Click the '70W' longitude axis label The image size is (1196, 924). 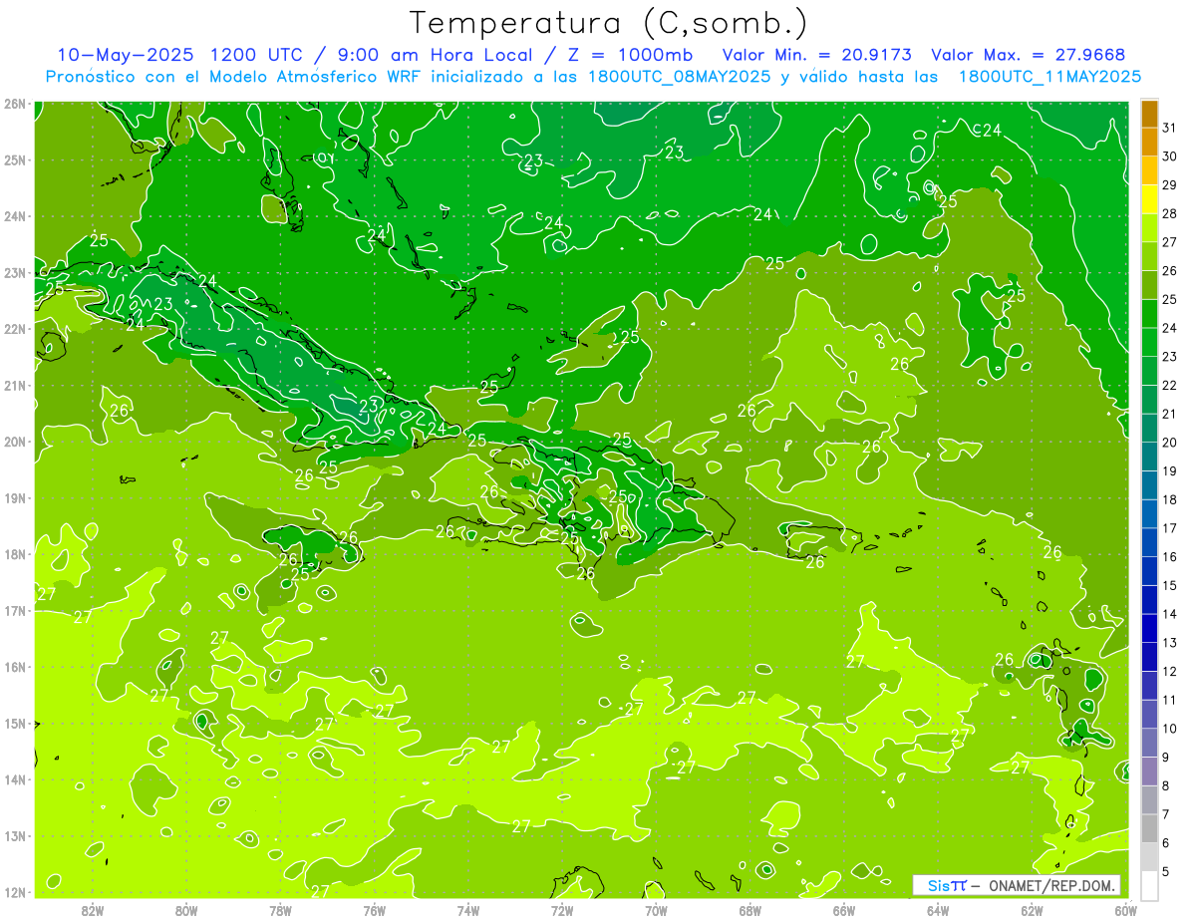pos(656,910)
